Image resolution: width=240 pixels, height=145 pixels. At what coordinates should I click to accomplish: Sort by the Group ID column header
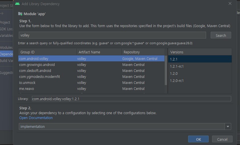[x=47, y=52]
